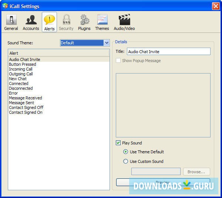Click the Title input field

[169, 51]
